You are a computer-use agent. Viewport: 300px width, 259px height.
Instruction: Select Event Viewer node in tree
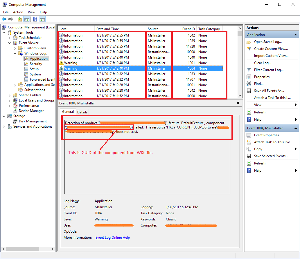28,43
